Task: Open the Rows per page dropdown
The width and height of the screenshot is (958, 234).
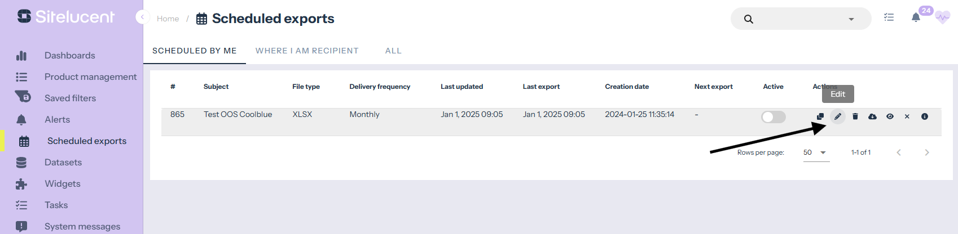Action: click(x=816, y=152)
